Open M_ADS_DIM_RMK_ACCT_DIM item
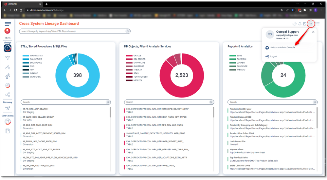 [x=37, y=125]
